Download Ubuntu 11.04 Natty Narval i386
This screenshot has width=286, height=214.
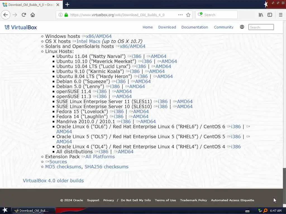click(136, 56)
